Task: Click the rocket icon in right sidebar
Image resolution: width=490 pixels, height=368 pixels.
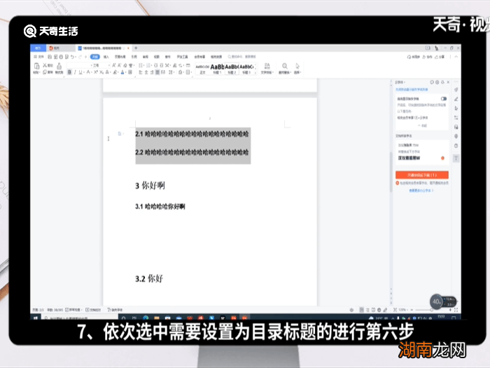Action: click(x=456, y=90)
